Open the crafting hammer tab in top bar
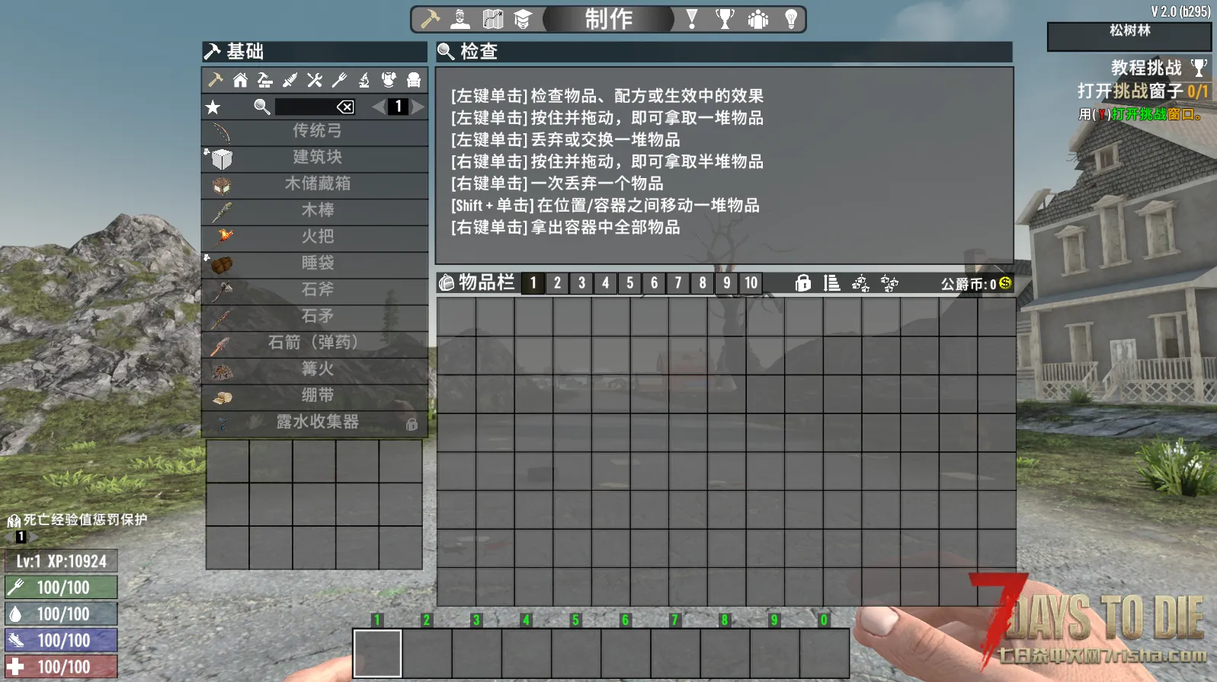1217x682 pixels. (431, 19)
